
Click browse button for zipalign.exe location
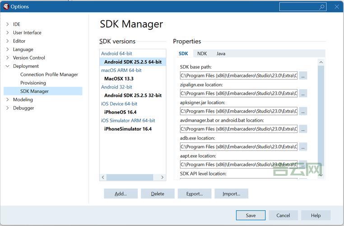[x=303, y=93]
